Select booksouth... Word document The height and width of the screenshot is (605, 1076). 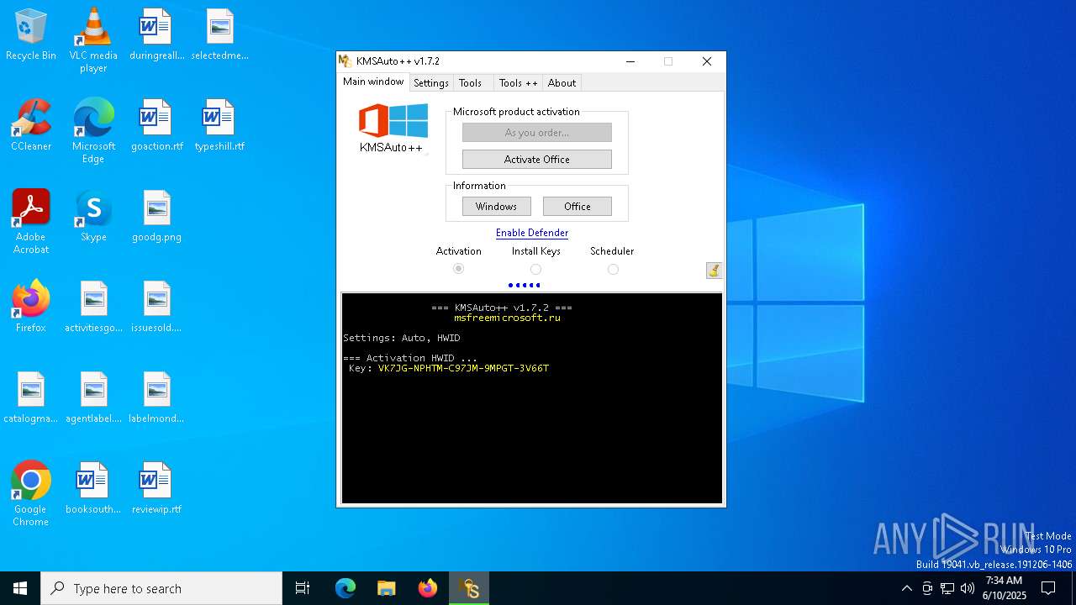tap(93, 488)
